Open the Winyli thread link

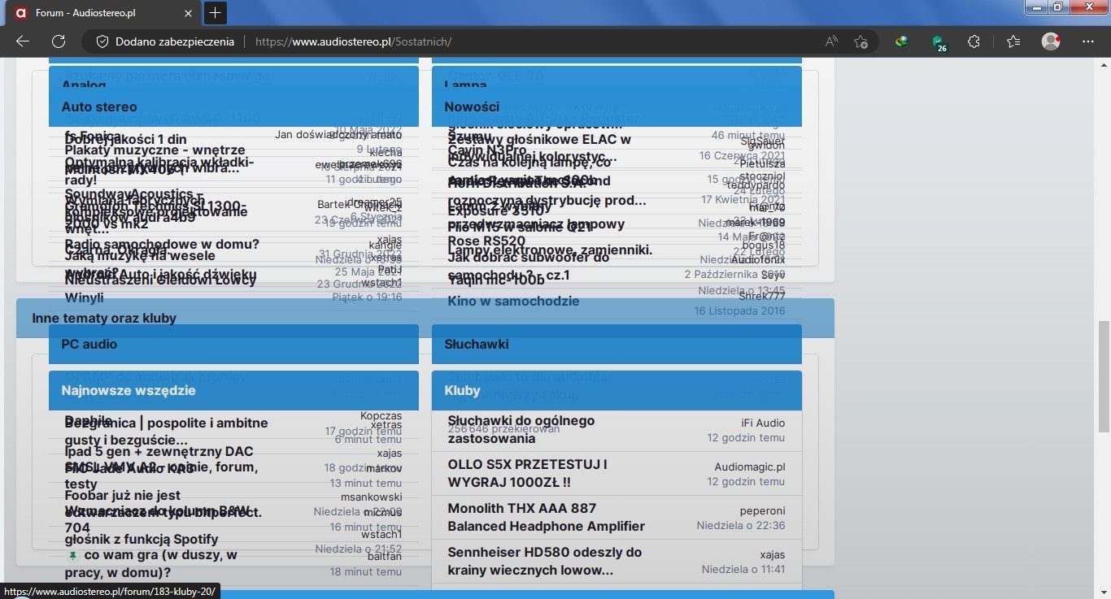pos(84,297)
